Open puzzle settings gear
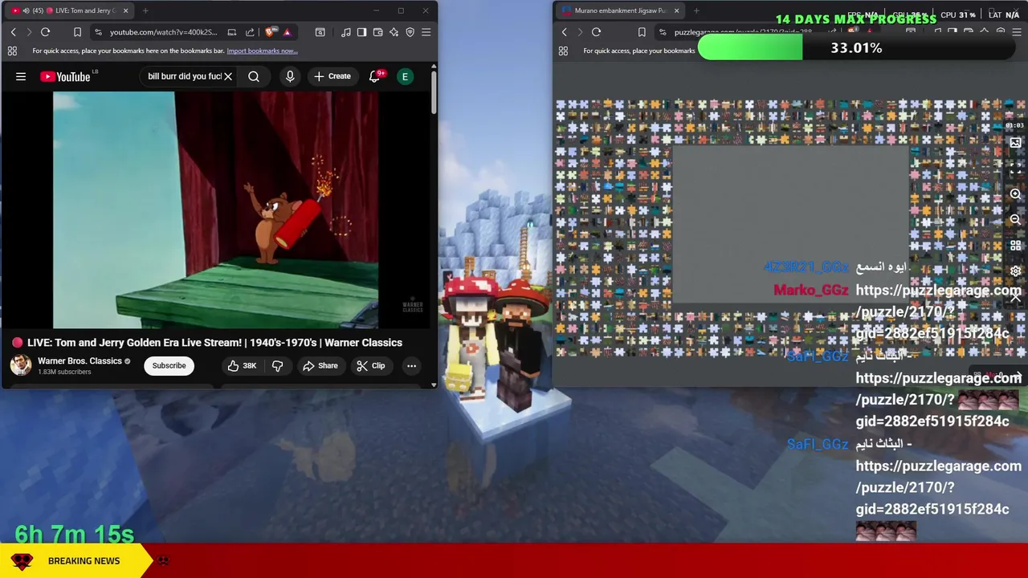Viewport: 1028px width, 578px height. 1015,271
